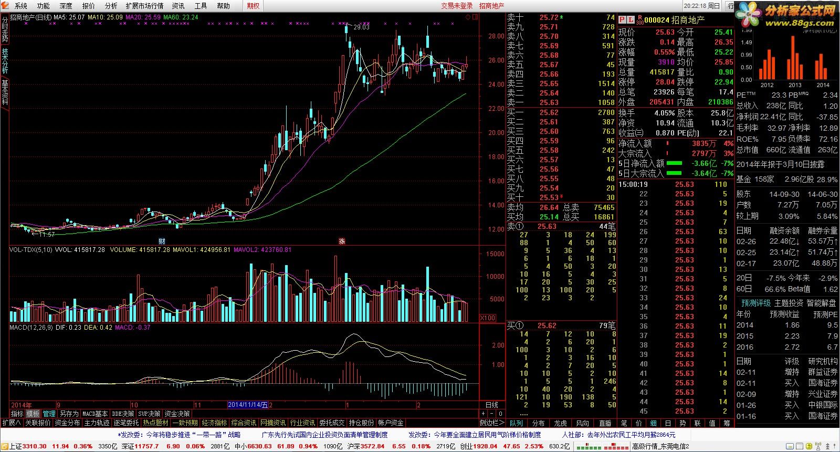
Task: Click 另存为 to save template
Action: tap(69, 414)
